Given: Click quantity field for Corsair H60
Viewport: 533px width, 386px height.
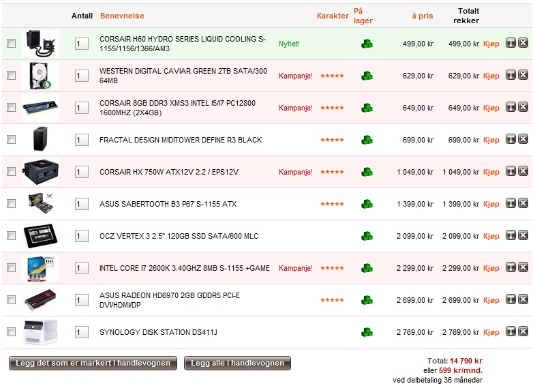Looking at the screenshot, I should click(x=82, y=44).
